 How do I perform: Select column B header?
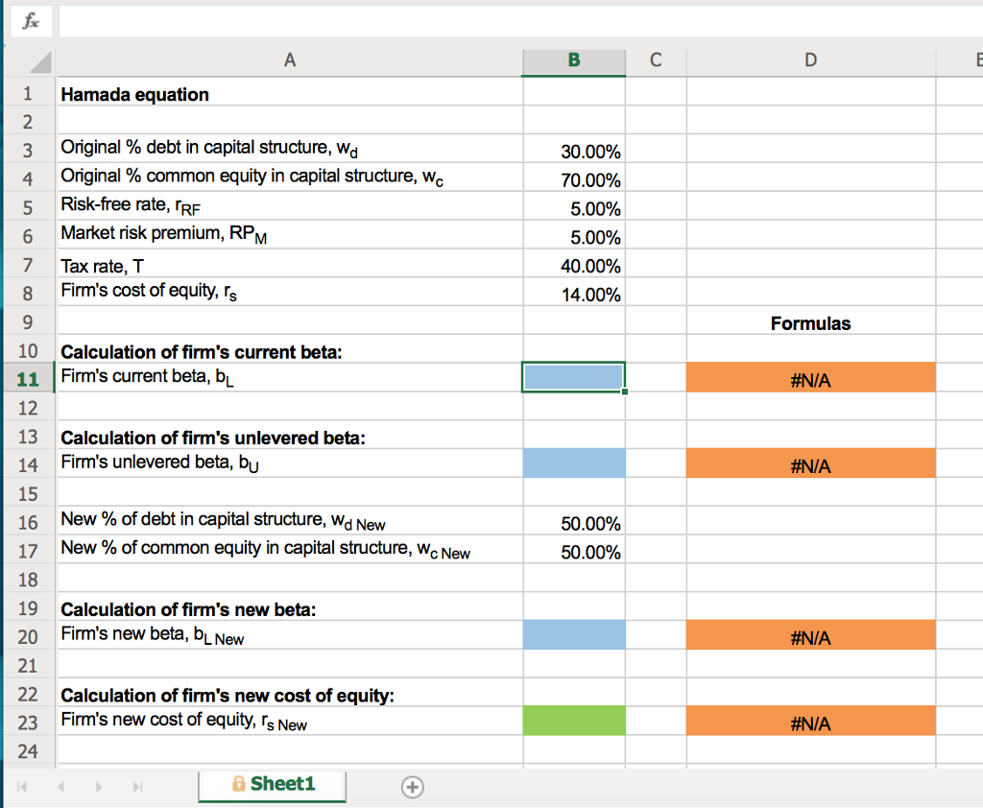574,60
